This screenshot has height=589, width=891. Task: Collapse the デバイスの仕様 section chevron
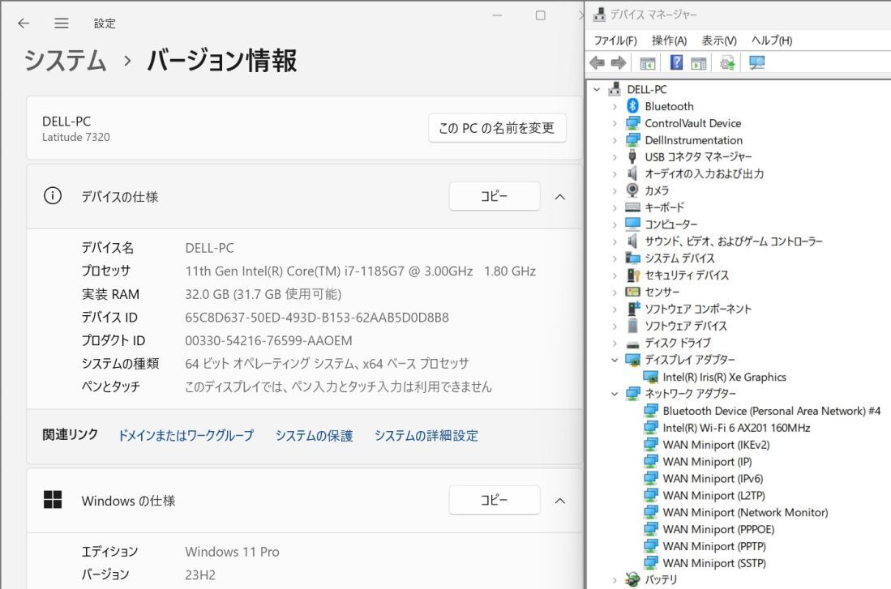click(x=559, y=197)
